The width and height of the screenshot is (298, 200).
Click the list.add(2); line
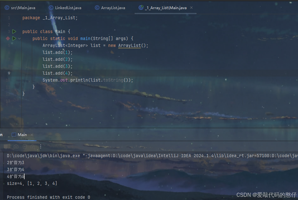tap(57, 60)
